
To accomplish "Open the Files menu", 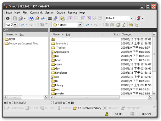I will point(25,13).
